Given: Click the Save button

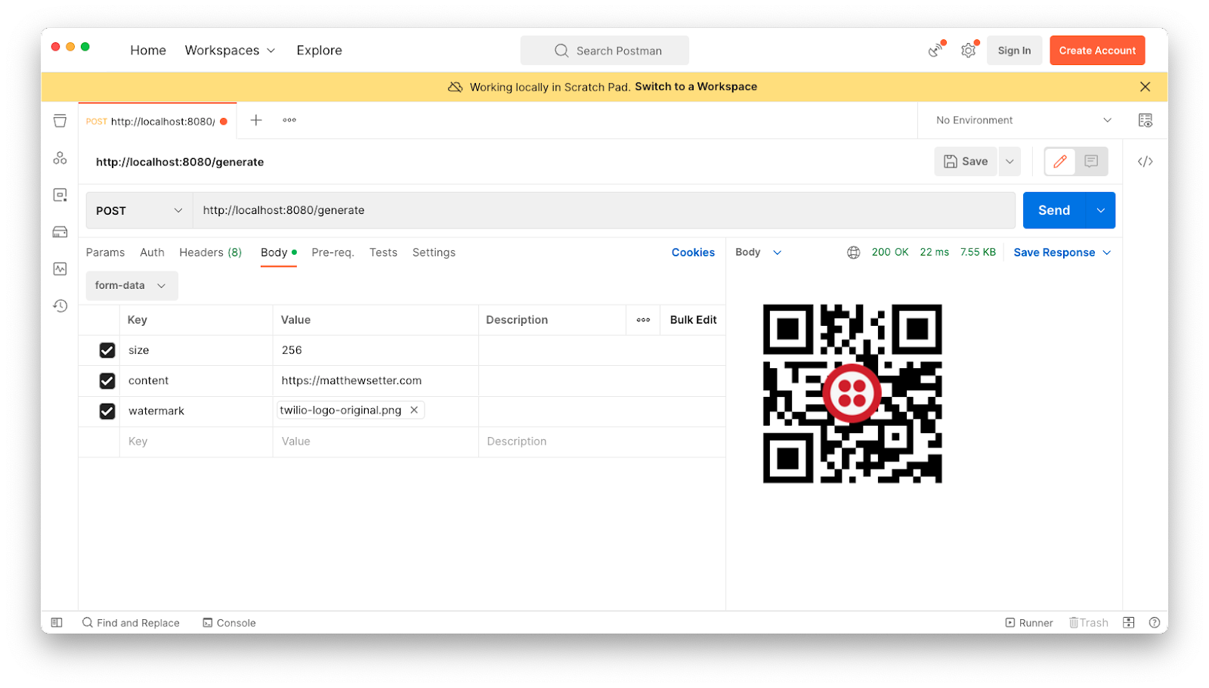Looking at the screenshot, I should point(966,161).
